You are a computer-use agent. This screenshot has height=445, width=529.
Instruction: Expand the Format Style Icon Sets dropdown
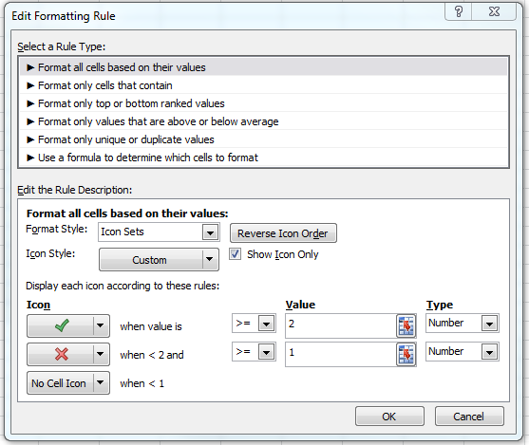coord(210,232)
